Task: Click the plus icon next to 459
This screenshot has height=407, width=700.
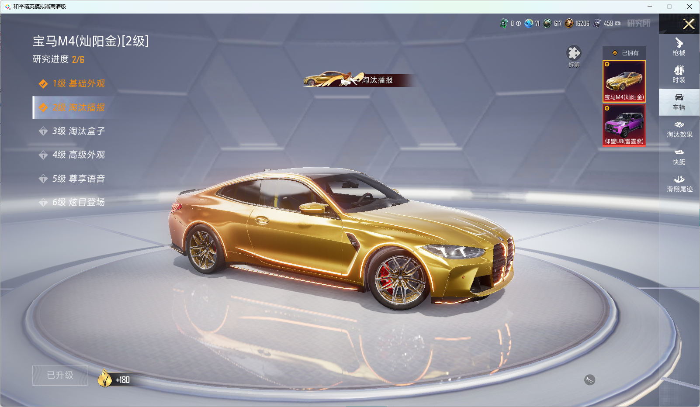Action: click(x=618, y=24)
